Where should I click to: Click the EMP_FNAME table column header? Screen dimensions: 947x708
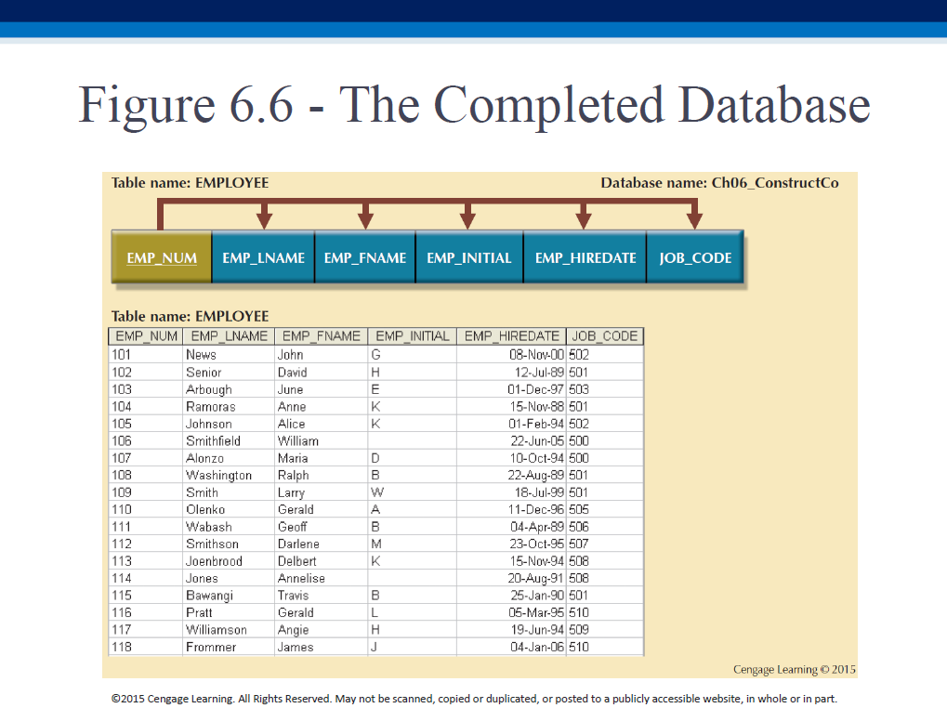click(x=322, y=336)
